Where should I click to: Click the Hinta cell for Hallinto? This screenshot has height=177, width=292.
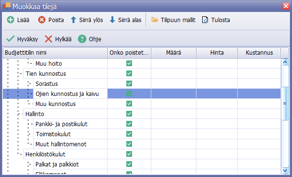coord(217,114)
